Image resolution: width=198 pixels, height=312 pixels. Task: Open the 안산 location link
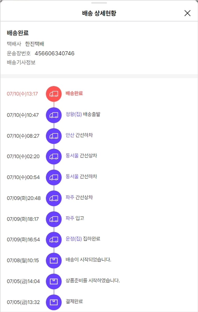(x=70, y=135)
